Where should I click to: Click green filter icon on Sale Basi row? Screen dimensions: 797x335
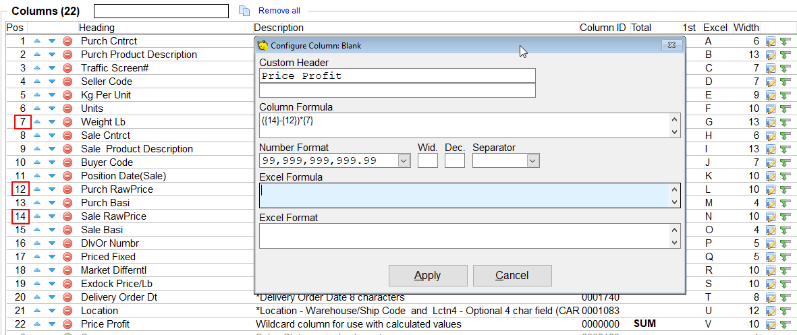click(786, 230)
